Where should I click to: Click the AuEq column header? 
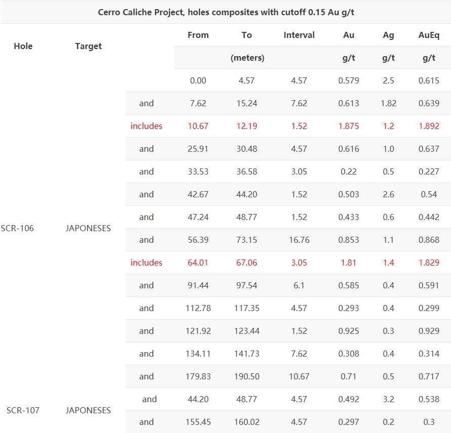[429, 35]
